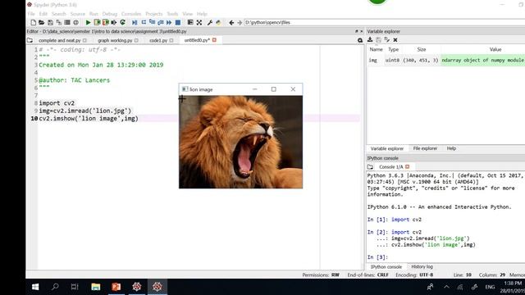Switch to the complete and neat.py tab
The height and width of the screenshot is (295, 525).
60,40
